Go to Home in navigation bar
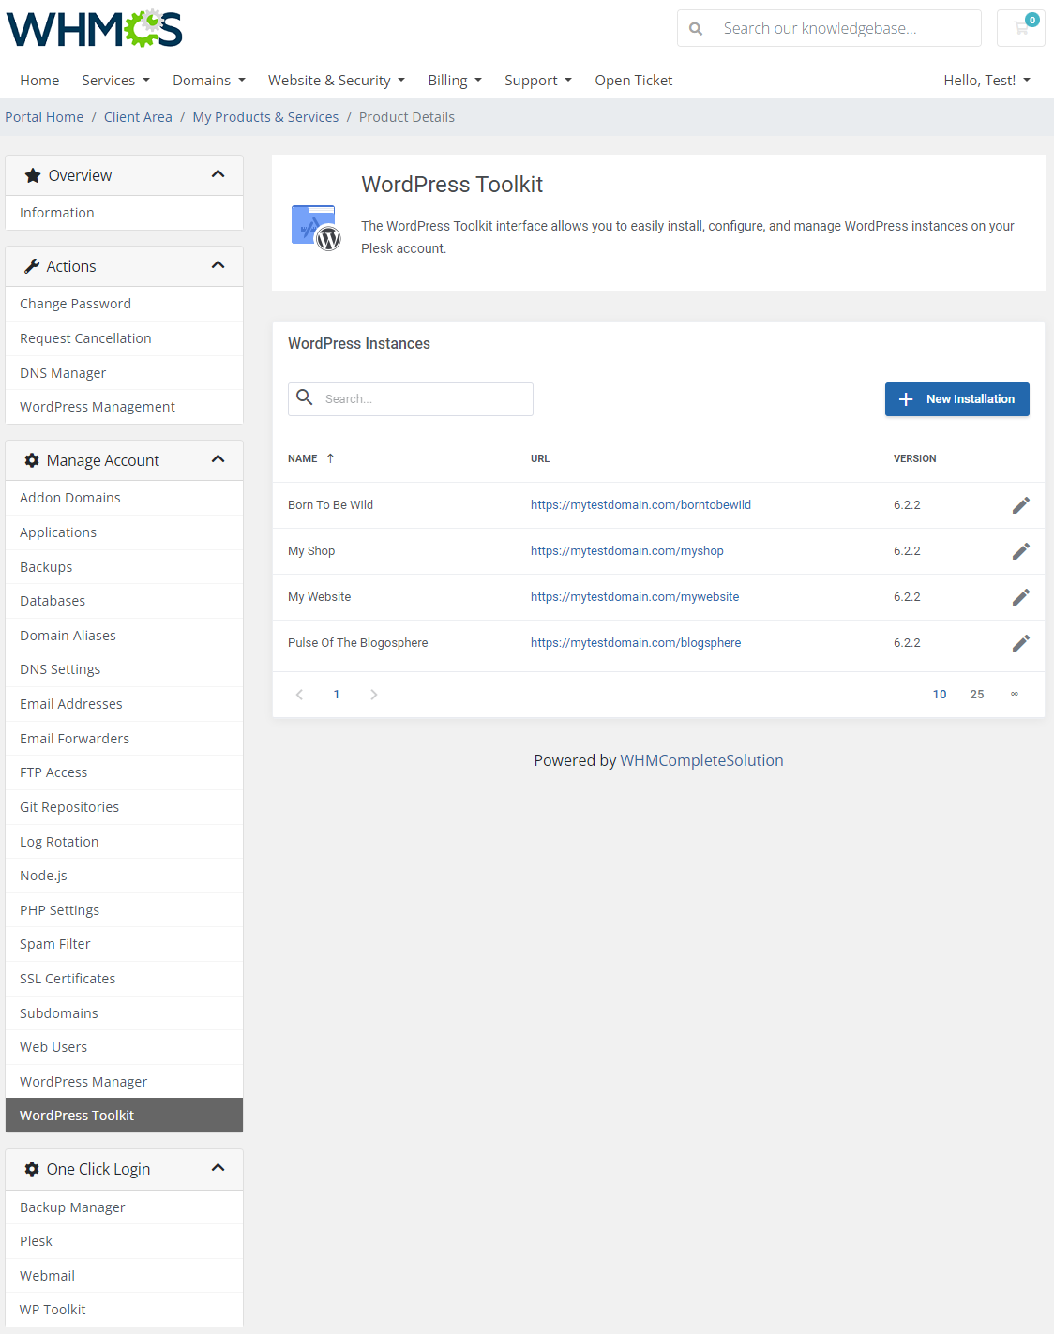 [39, 81]
